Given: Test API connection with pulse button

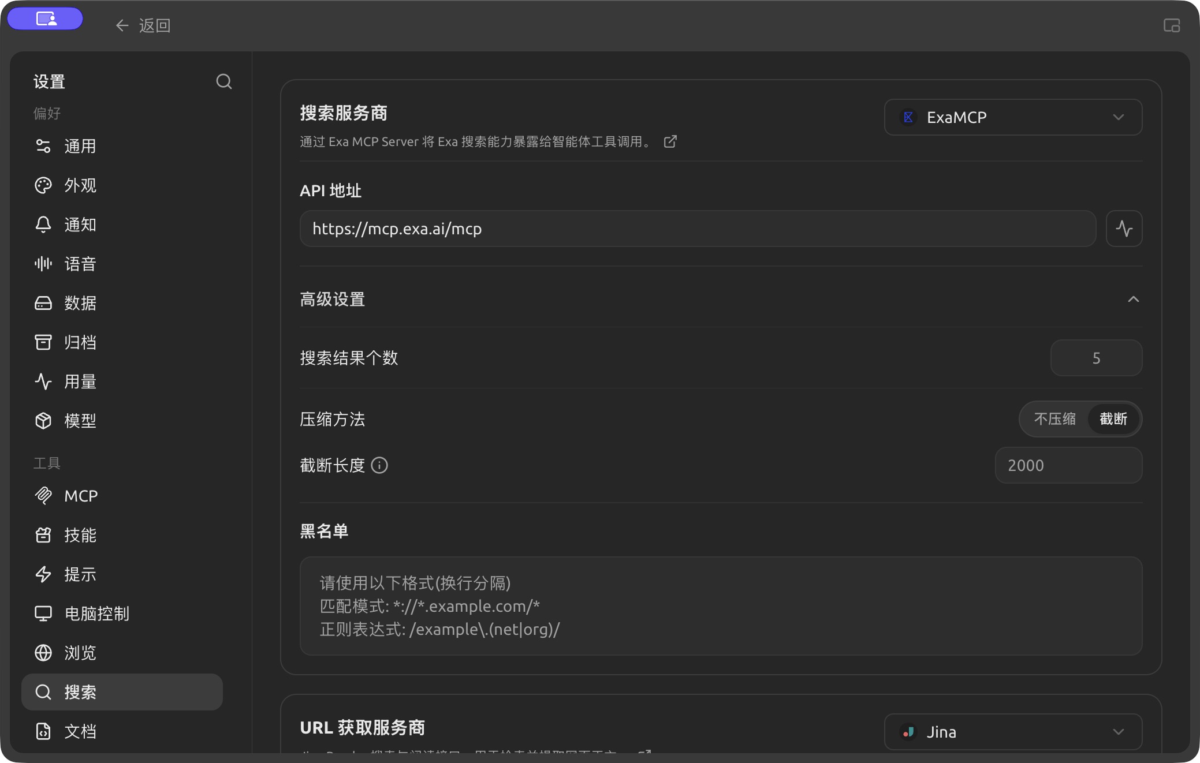Looking at the screenshot, I should click(1124, 229).
